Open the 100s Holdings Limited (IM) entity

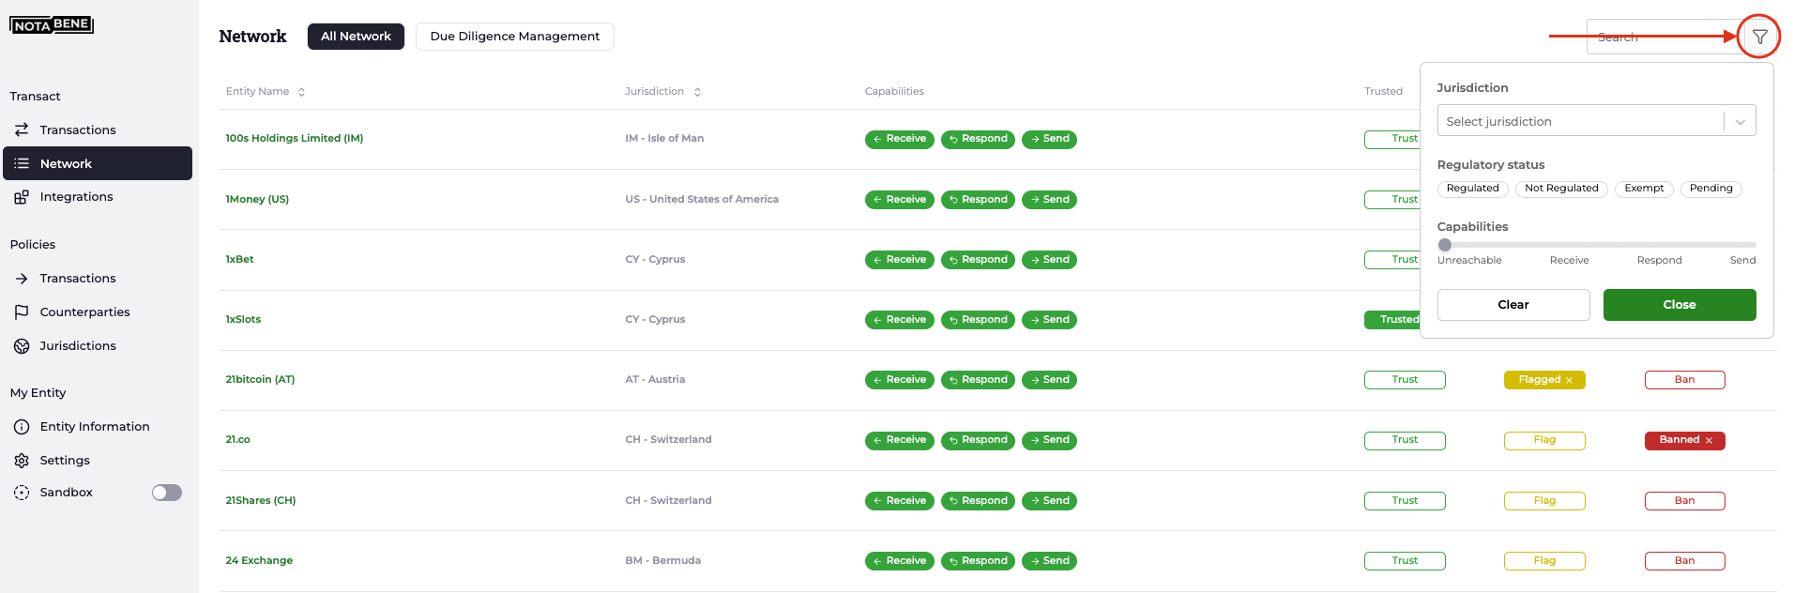point(295,139)
